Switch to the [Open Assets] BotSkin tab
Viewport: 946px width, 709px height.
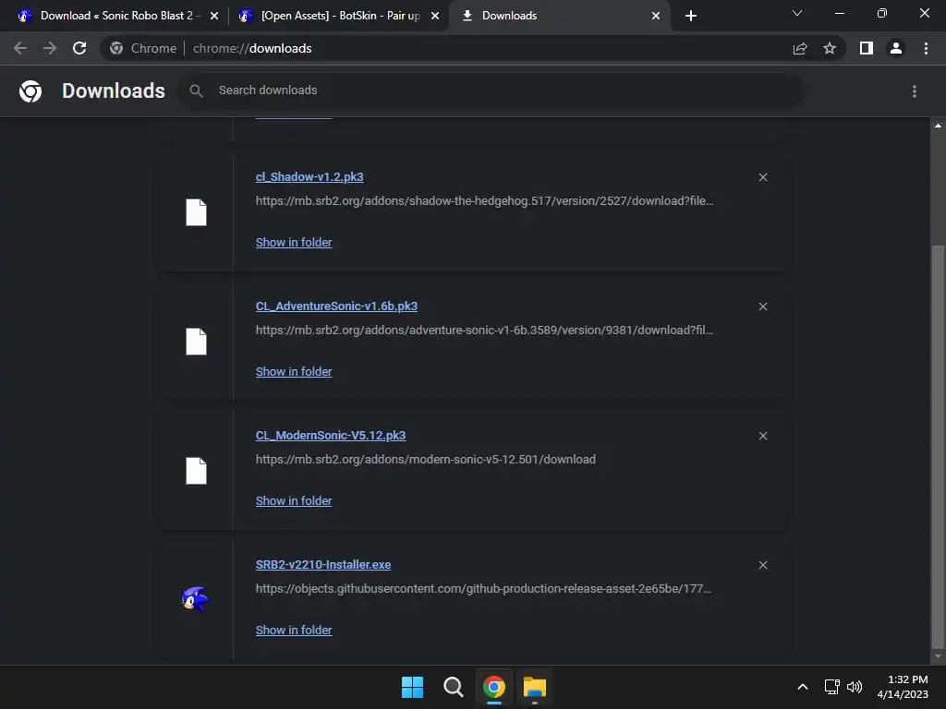coord(339,16)
